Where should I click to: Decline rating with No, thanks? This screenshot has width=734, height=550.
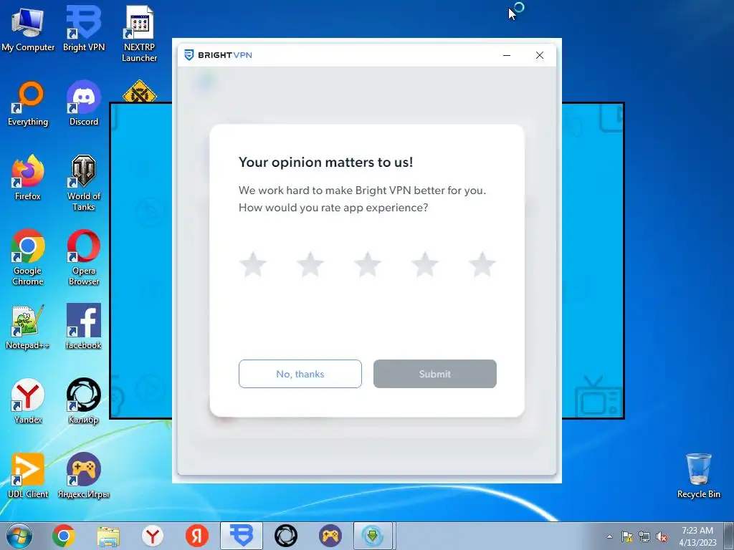300,374
